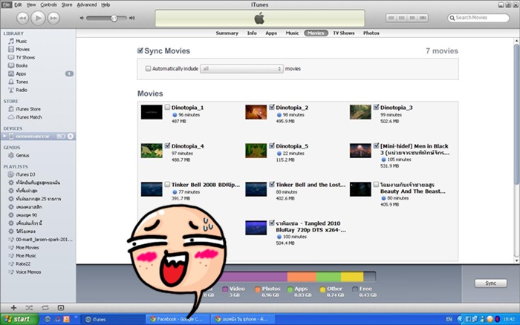Open the Moe Music playlist
The image size is (520, 325).
click(x=26, y=256)
